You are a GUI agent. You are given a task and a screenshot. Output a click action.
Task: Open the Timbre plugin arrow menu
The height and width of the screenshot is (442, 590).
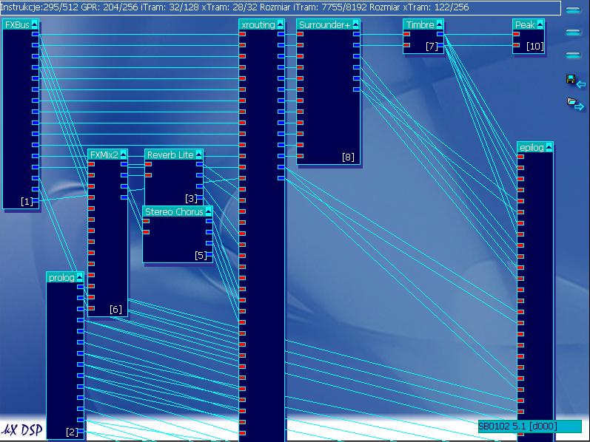point(439,25)
